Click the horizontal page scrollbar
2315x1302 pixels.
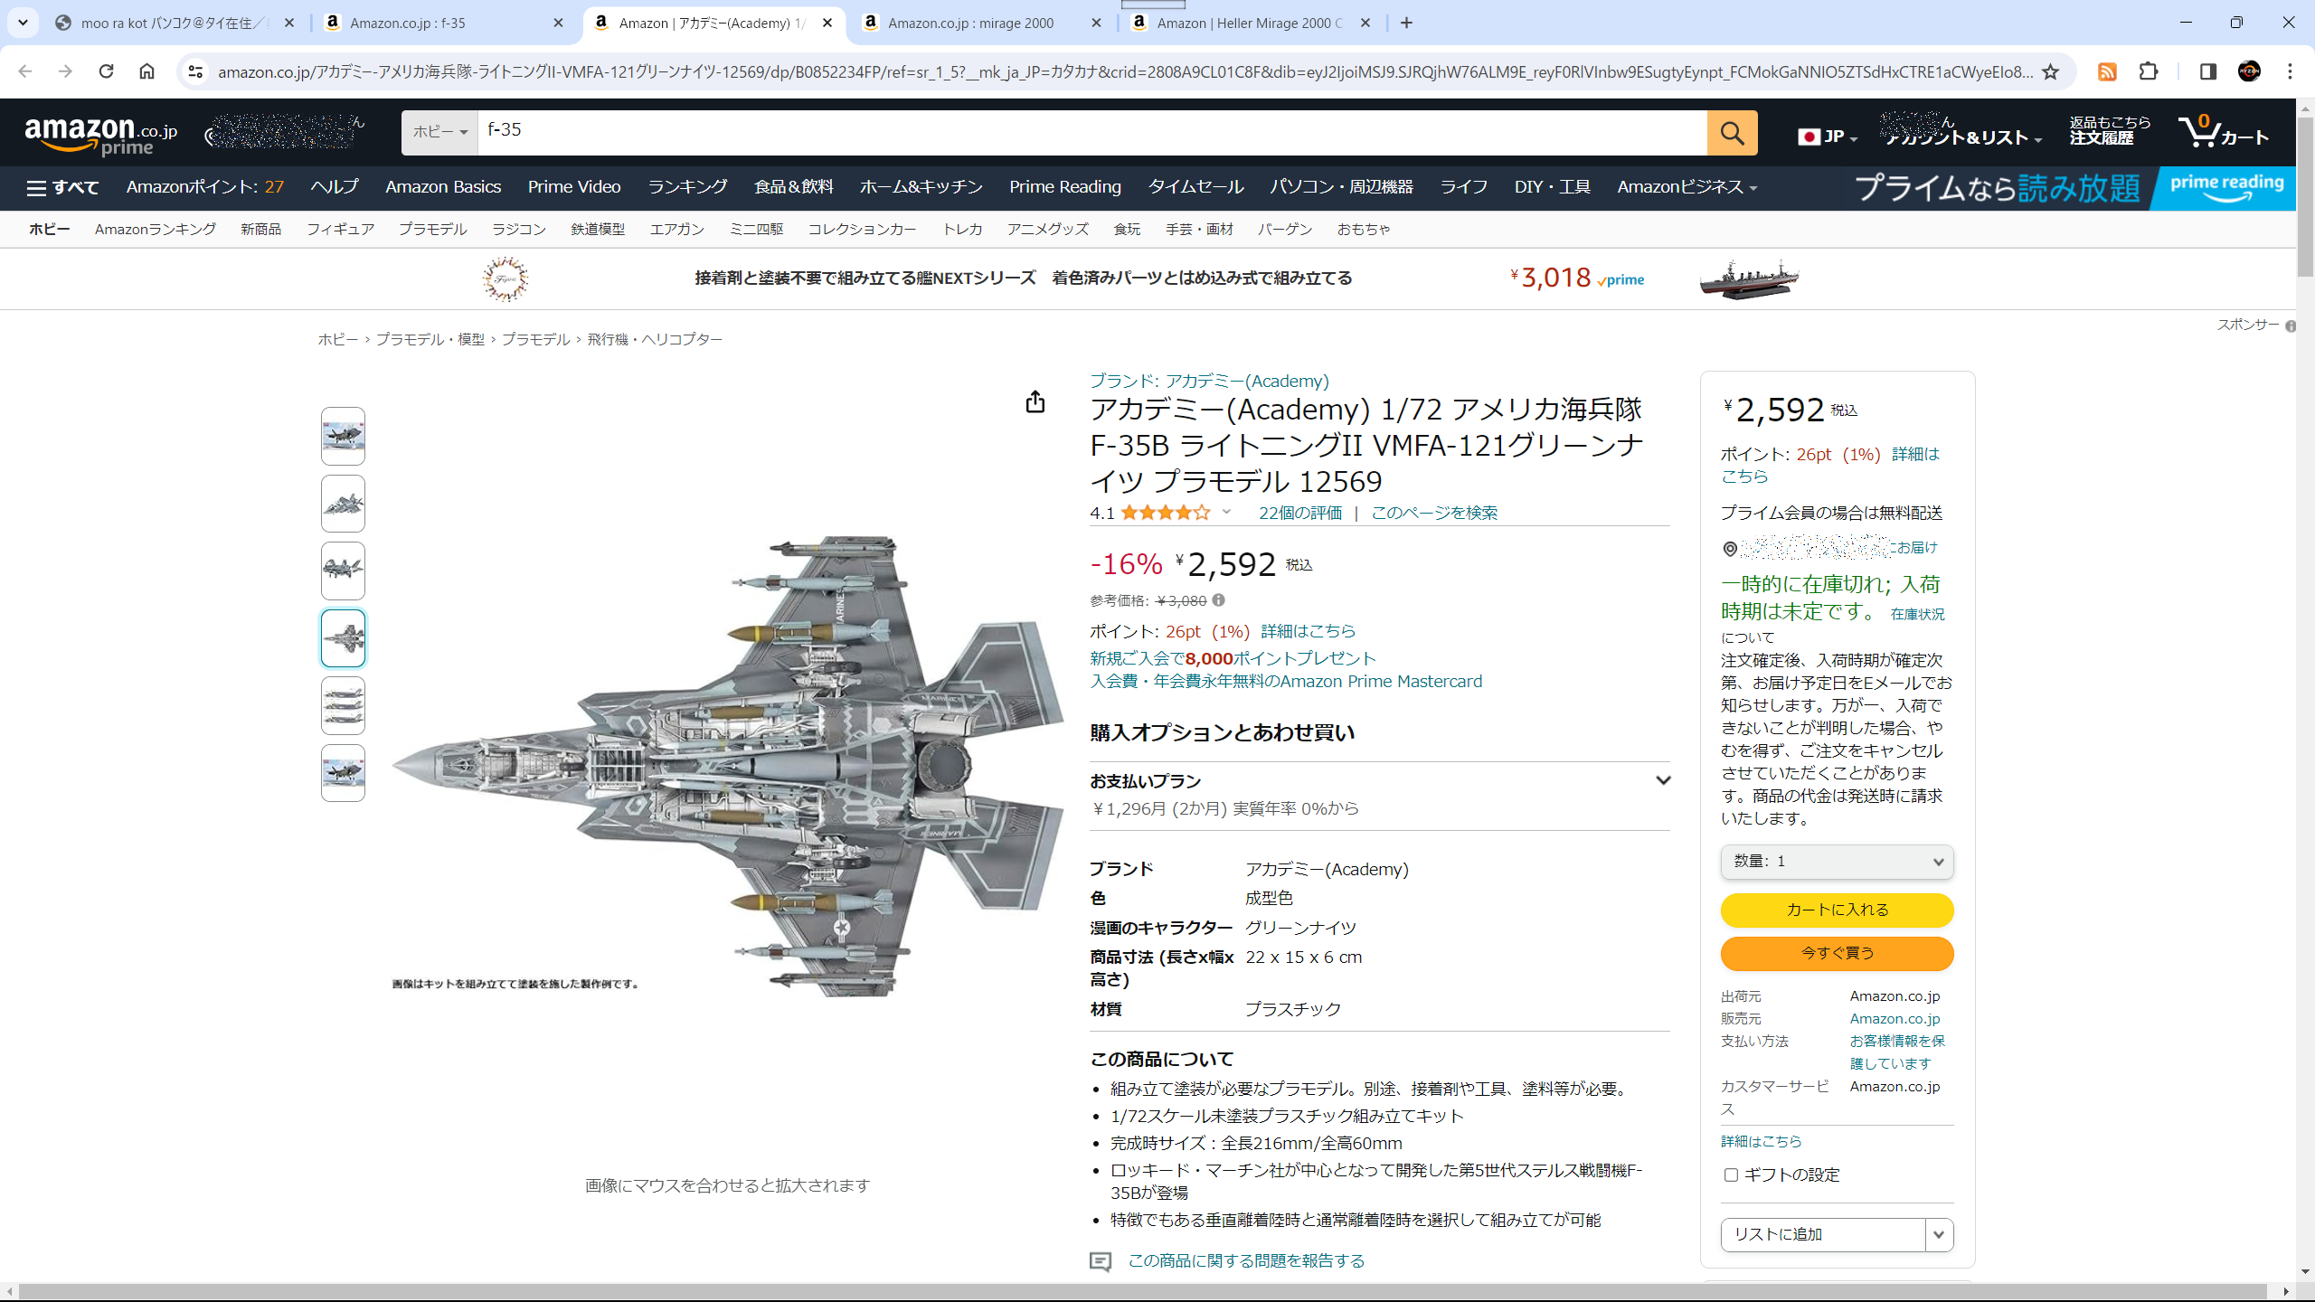1142,1291
